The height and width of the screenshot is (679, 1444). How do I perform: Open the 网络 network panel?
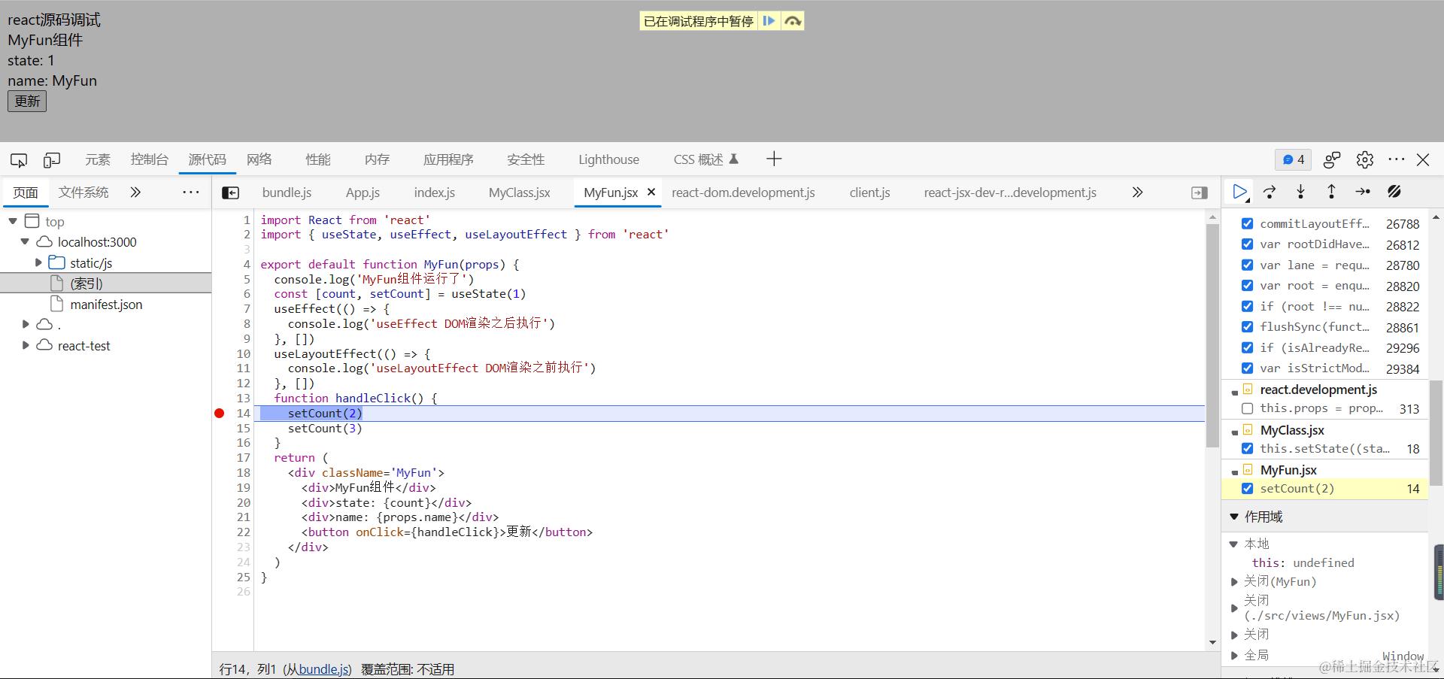click(259, 159)
